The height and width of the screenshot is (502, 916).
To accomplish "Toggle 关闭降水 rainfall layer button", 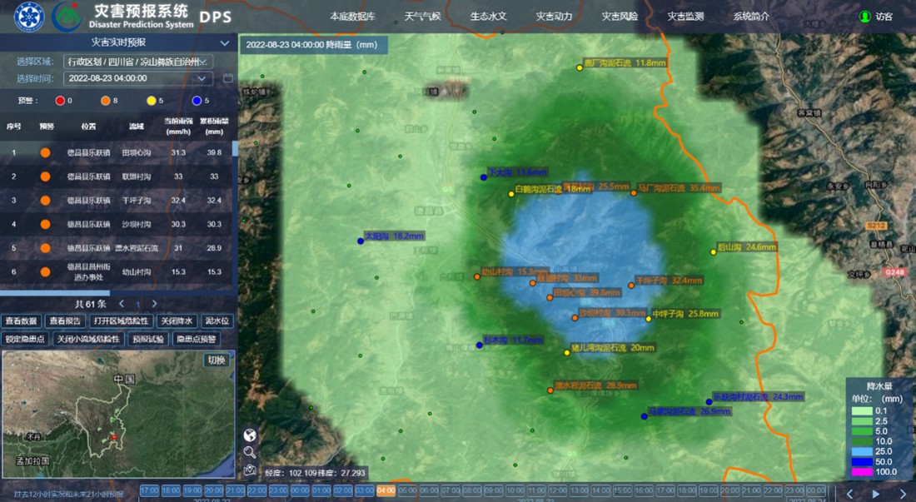I will coord(177,321).
